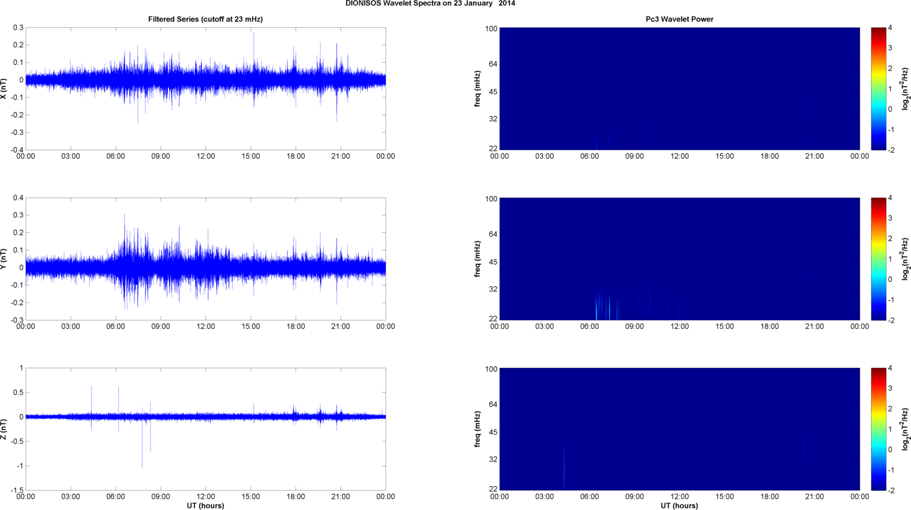Image resolution: width=911 pixels, height=510 pixels.
Task: Select the "Pc3 Wavelet Power" column heading
Action: tap(679, 19)
